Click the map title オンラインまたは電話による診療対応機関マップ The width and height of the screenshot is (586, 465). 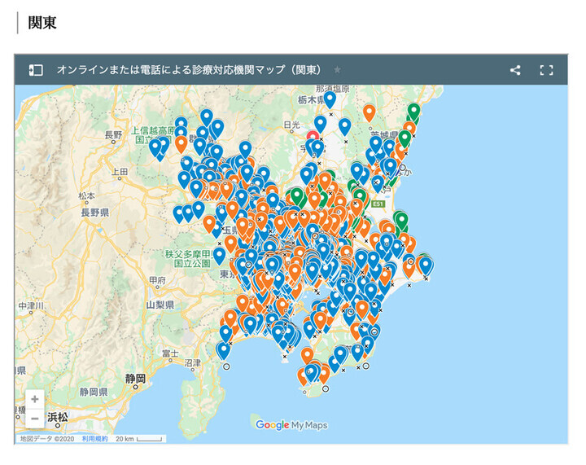(x=188, y=70)
